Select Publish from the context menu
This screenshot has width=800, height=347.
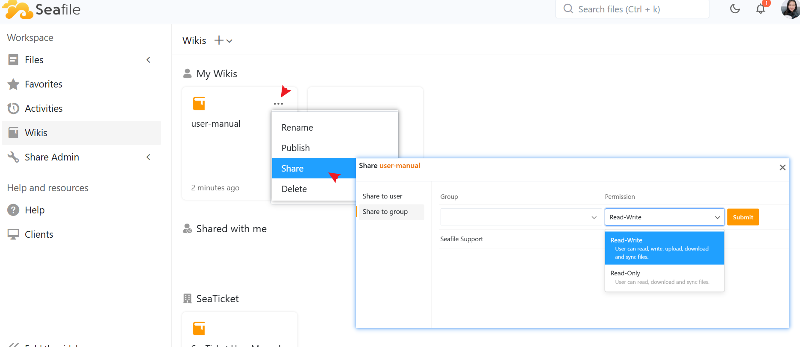tap(296, 148)
